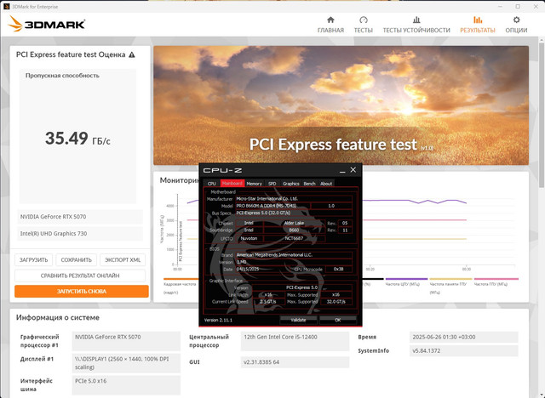This screenshot has height=398, width=545.
Task: Click the pink Частота ГП legend item
Action: (x=496, y=281)
